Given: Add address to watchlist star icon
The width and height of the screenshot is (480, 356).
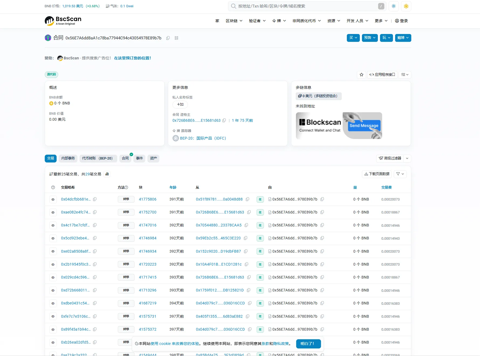Looking at the screenshot, I should coord(361,75).
